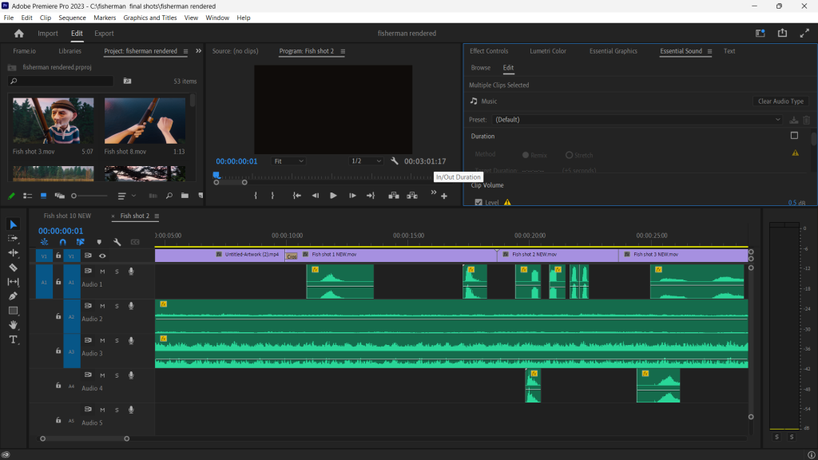Play the Program monitor sequence

point(333,196)
